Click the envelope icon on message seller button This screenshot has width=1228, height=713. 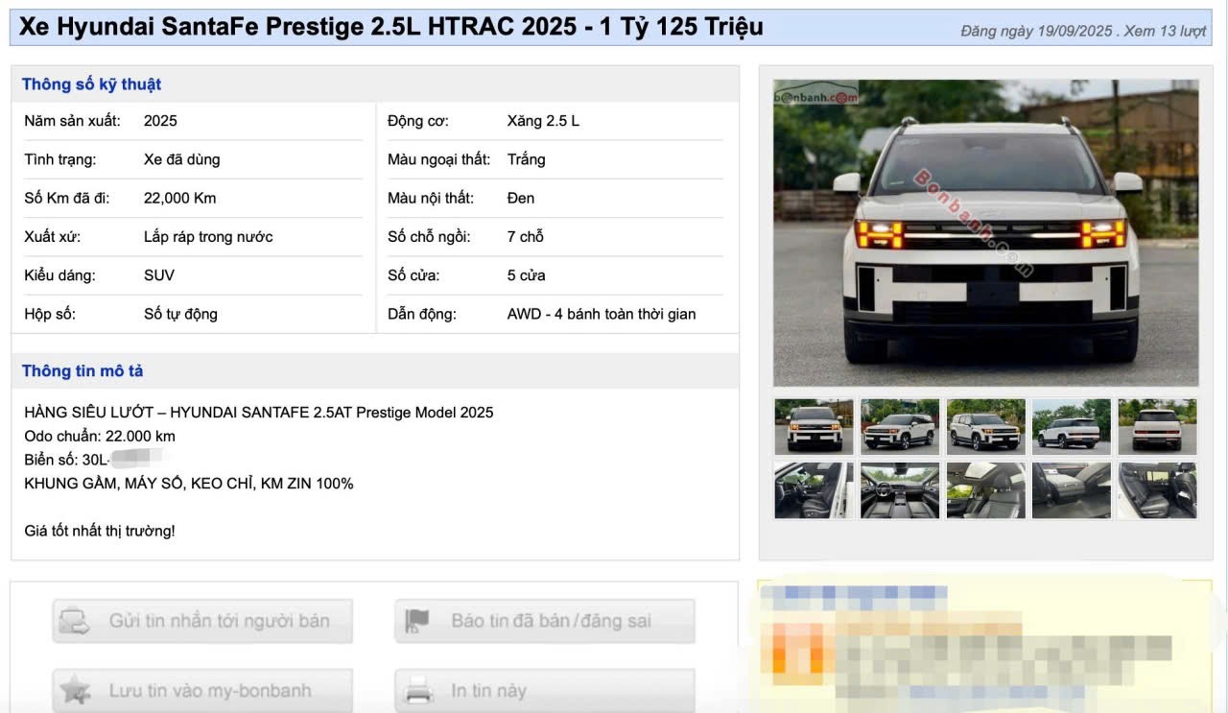74,621
